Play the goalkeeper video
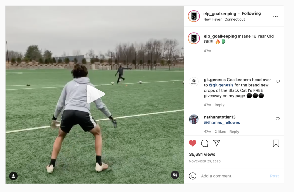Screen dimensions: 294x192 [x=95, y=94]
